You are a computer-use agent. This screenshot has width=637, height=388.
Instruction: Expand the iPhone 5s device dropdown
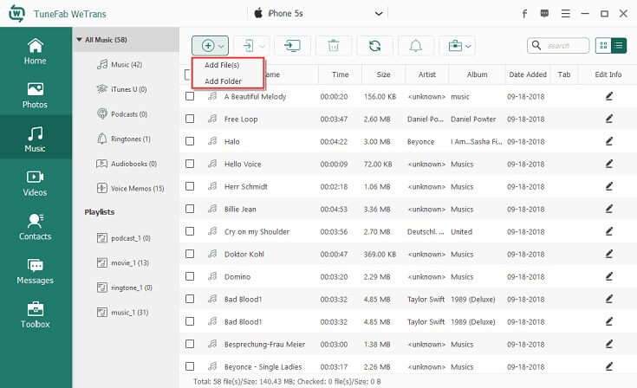378,14
